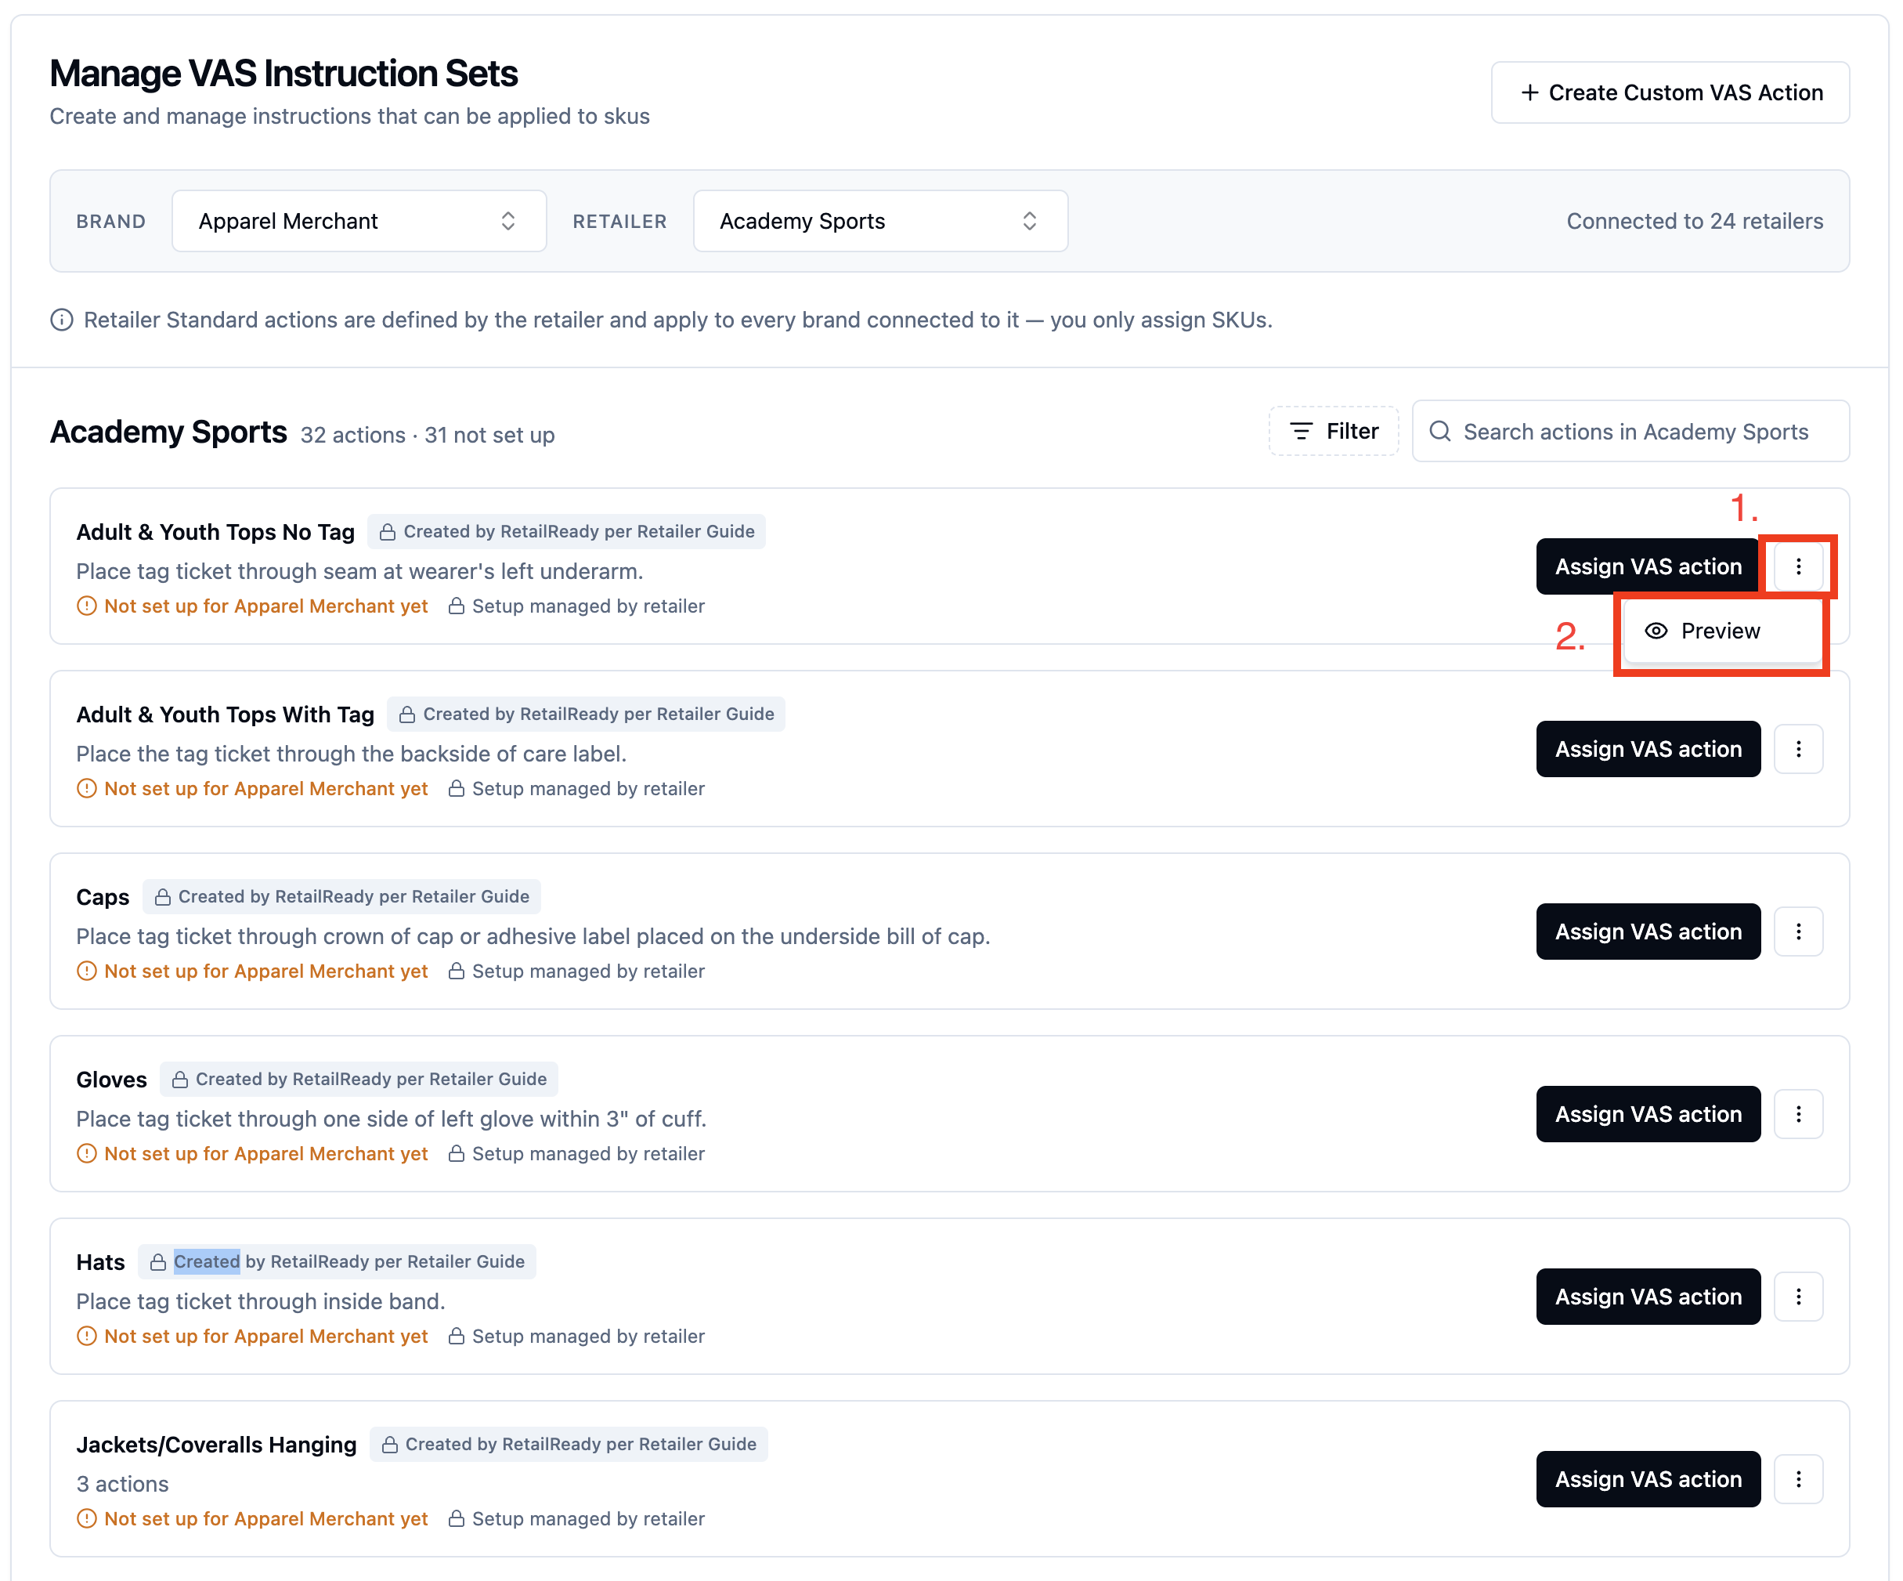The image size is (1903, 1581).
Task: Click the magnifier icon in the search box
Action: tap(1440, 432)
